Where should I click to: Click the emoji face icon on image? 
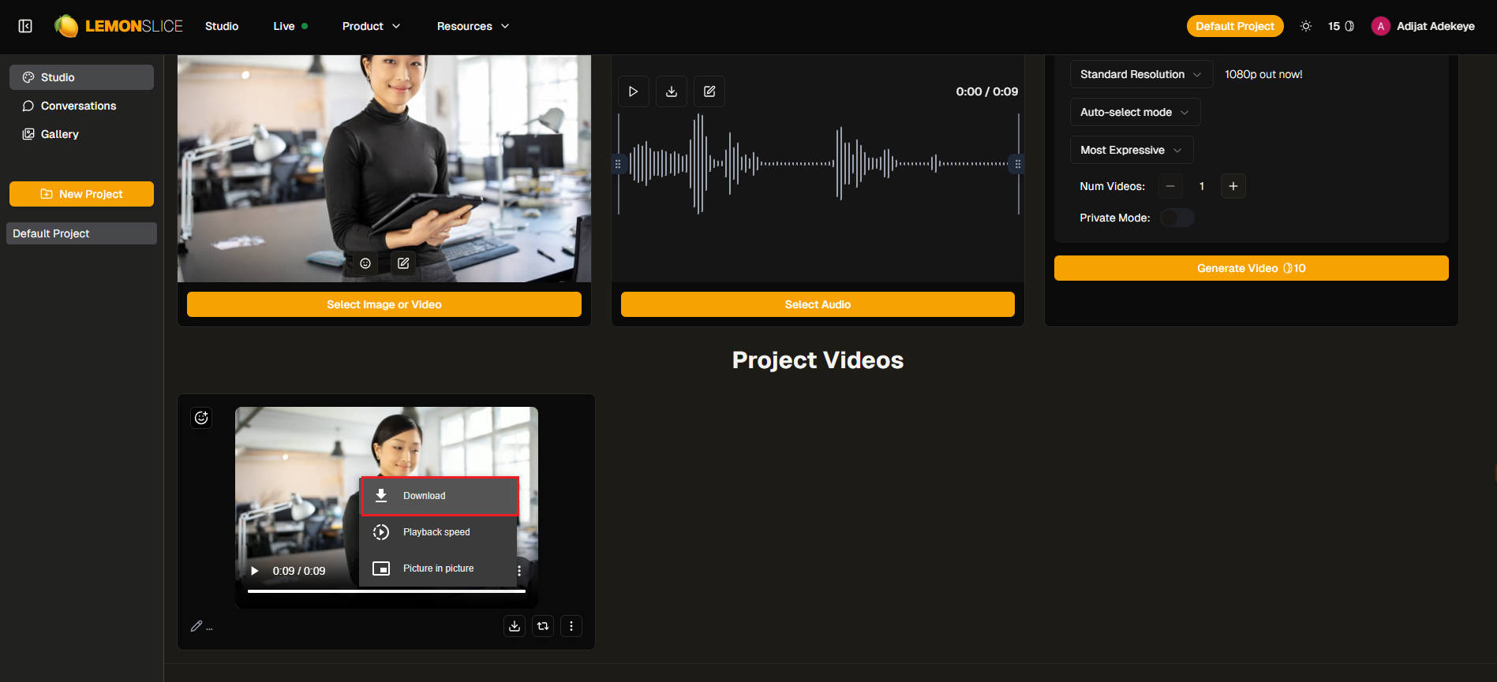(x=365, y=263)
